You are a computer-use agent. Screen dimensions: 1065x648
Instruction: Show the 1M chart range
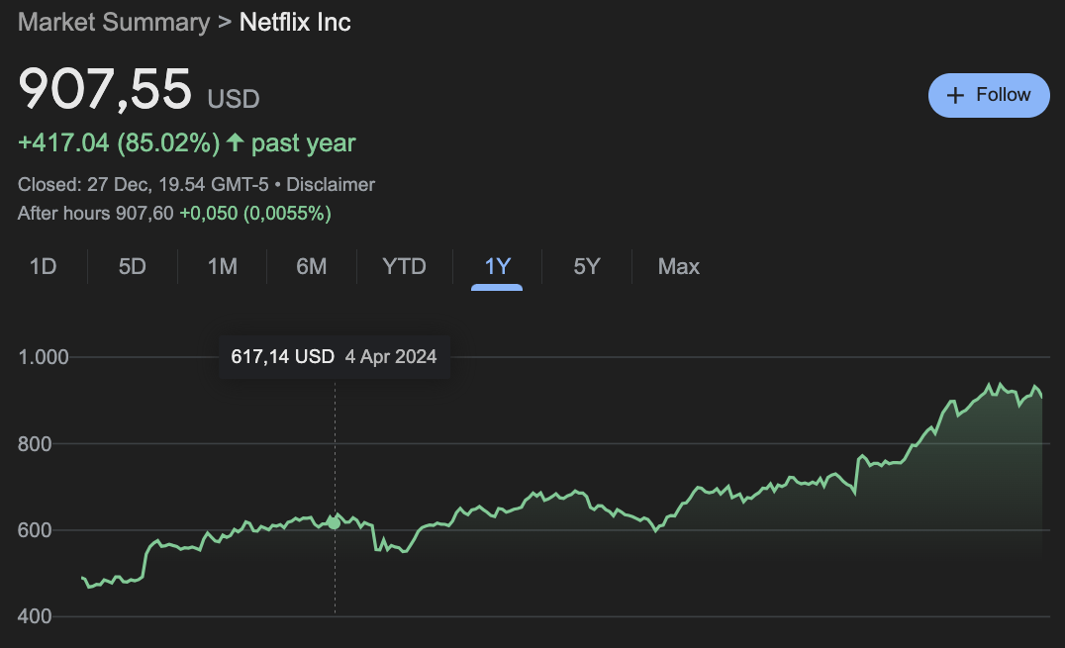pyautogui.click(x=222, y=266)
